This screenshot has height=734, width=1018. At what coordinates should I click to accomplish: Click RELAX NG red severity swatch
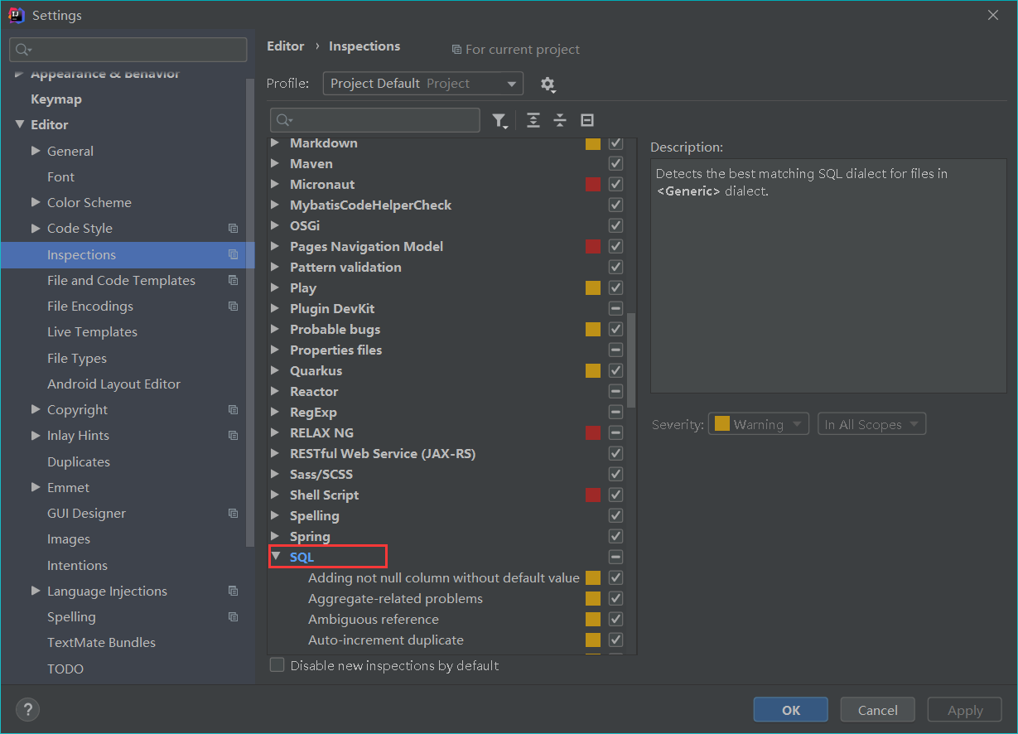pos(593,433)
